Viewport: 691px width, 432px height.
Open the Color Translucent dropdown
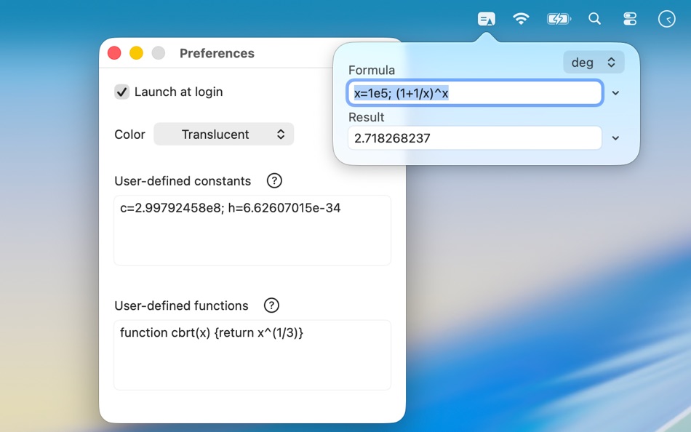coord(223,134)
